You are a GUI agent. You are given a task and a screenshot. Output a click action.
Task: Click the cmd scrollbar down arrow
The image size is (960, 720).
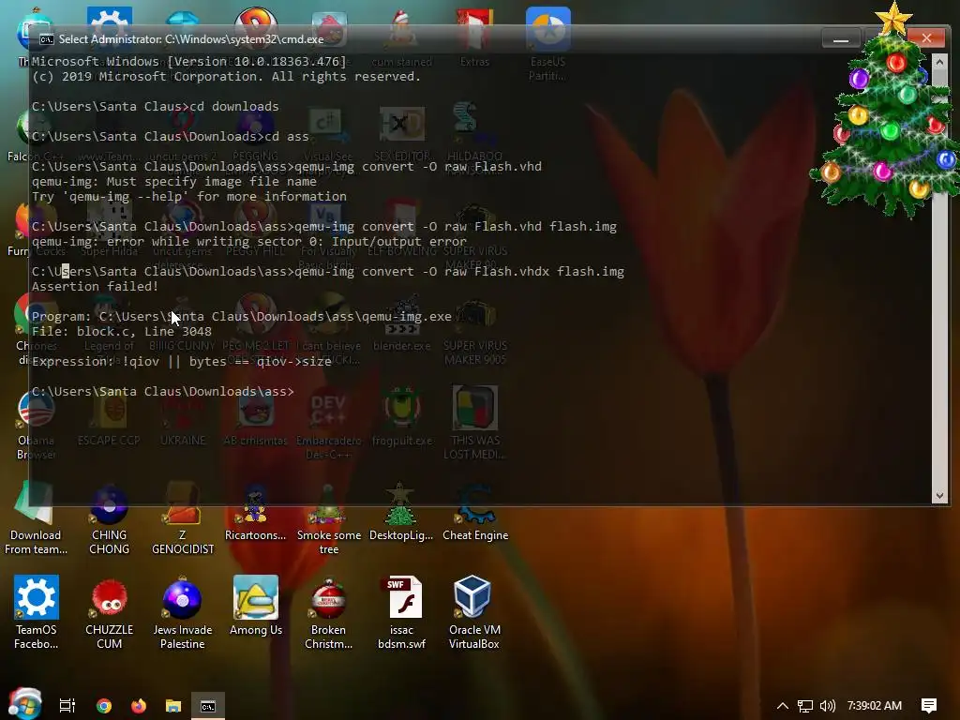[x=939, y=496]
